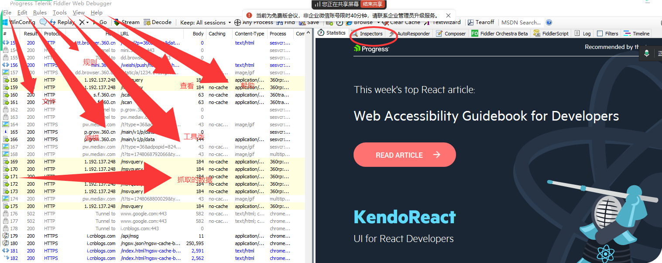
Task: Click the comment speech-bubble toolbar icon
Action: pos(43,22)
